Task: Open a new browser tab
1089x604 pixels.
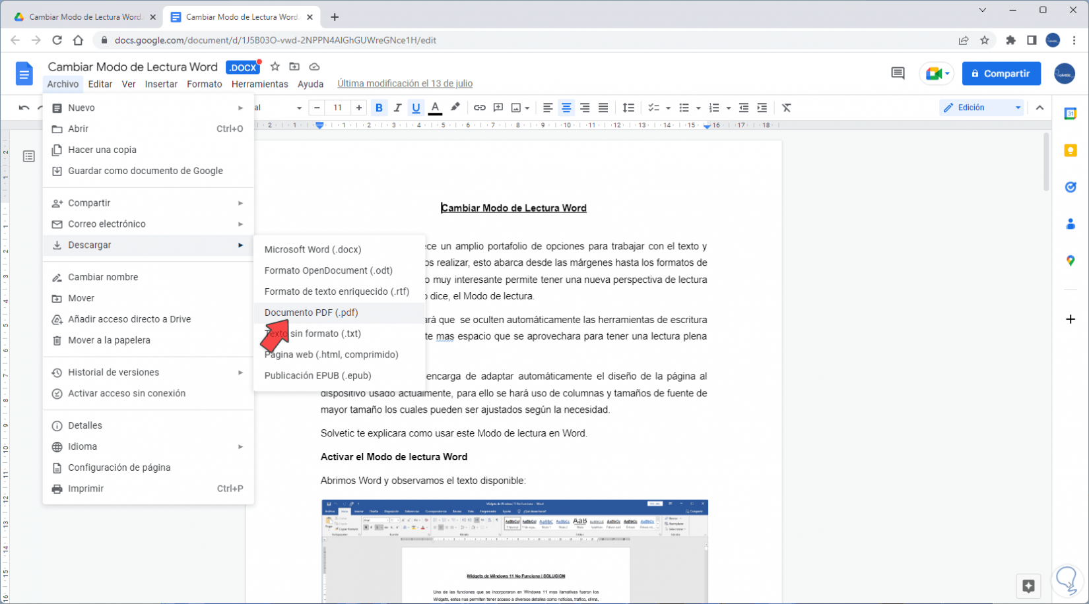Action: tap(335, 17)
